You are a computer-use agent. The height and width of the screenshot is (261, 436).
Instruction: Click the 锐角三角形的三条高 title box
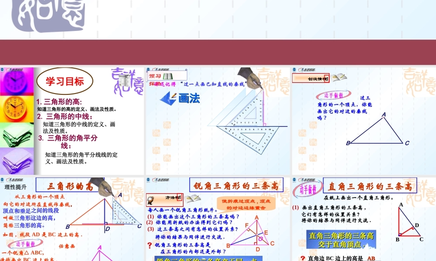coord(236,185)
